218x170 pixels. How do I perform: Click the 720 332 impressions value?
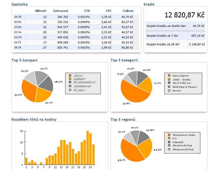tap(63, 22)
